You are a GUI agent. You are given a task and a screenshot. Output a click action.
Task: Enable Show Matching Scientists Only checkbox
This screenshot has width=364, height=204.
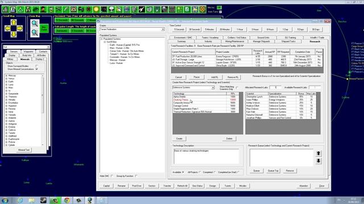(x=237, y=88)
